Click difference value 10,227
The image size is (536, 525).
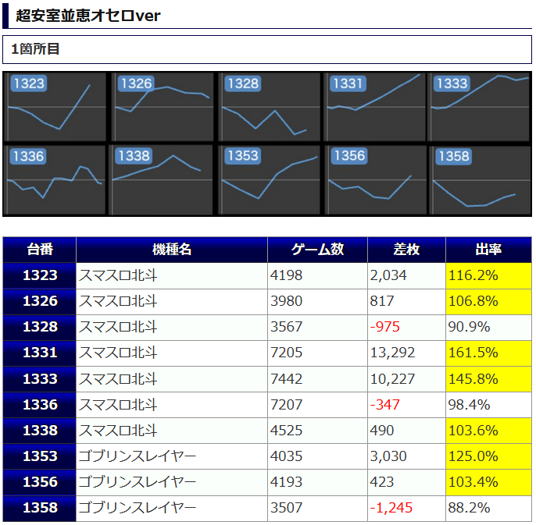tap(393, 379)
